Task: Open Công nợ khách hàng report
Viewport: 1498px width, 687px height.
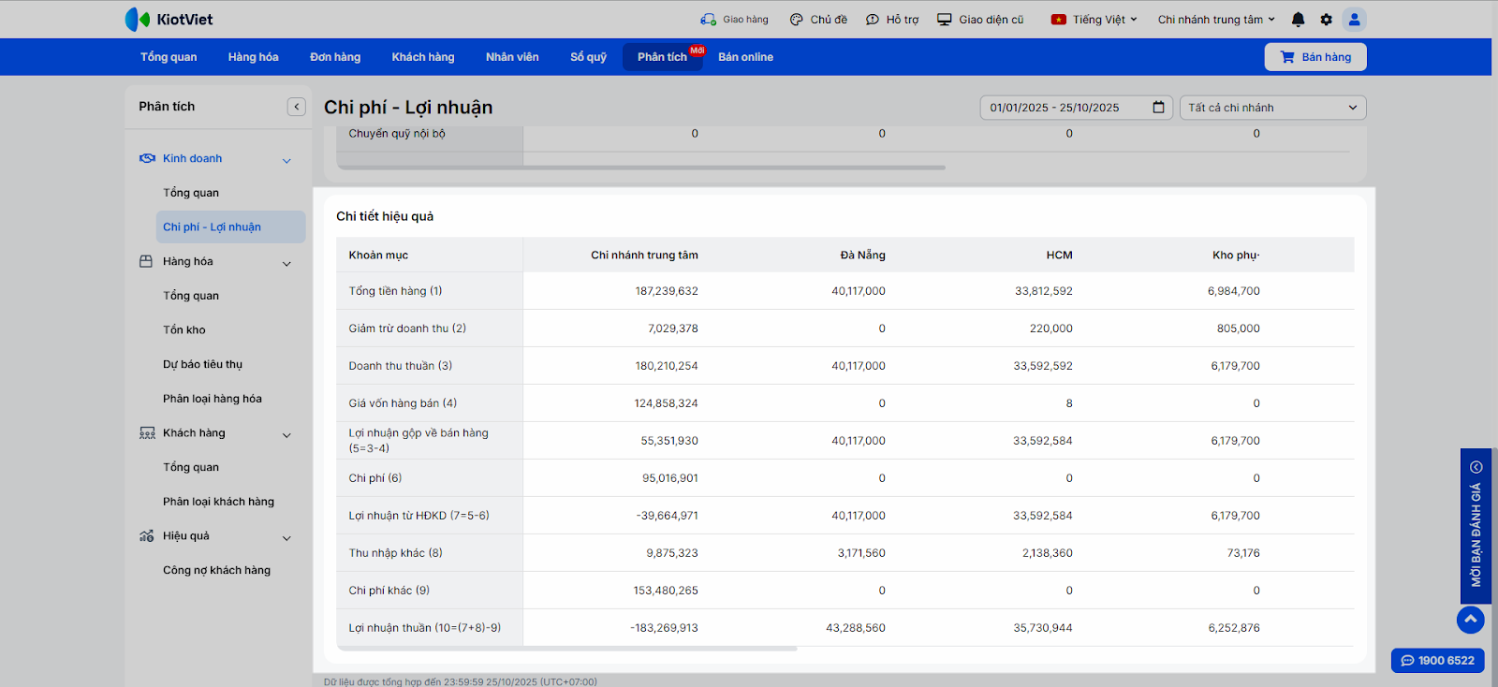Action: point(216,570)
